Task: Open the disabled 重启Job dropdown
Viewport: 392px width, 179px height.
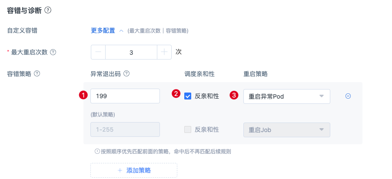Action: (x=287, y=130)
